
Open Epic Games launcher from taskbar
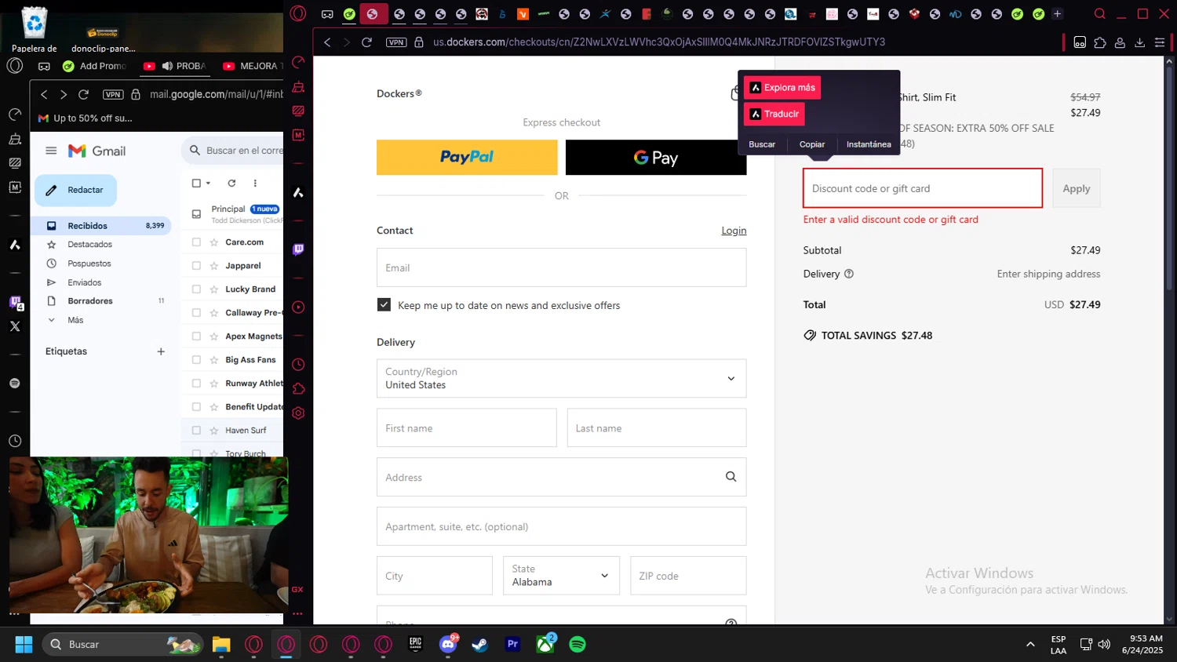click(x=415, y=644)
